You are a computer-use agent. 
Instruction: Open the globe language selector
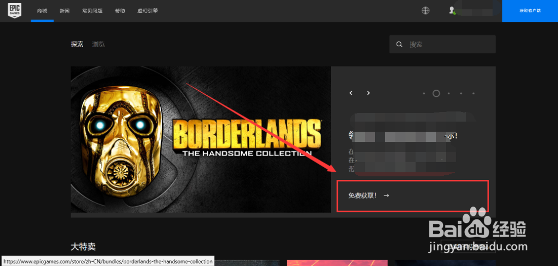tap(425, 11)
